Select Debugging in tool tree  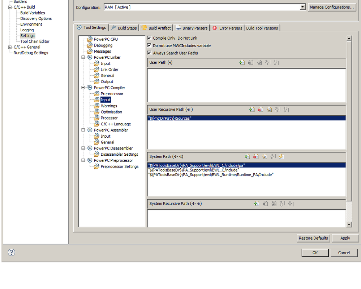[103, 45]
